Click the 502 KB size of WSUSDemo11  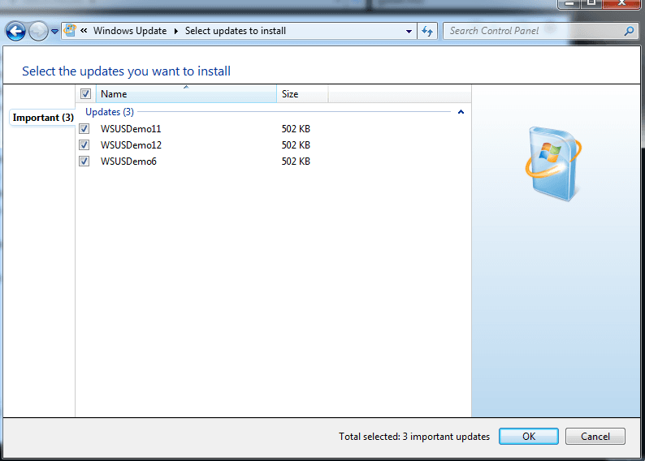pyautogui.click(x=296, y=128)
